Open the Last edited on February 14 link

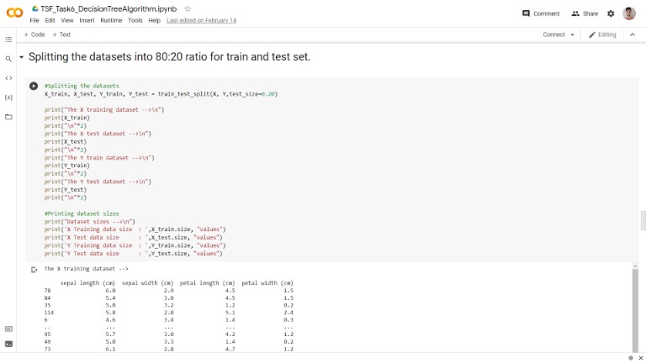pyautogui.click(x=202, y=20)
